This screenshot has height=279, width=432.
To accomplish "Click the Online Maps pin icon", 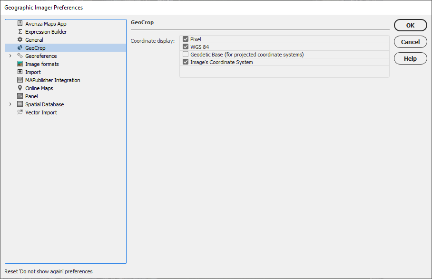I will [x=20, y=88].
